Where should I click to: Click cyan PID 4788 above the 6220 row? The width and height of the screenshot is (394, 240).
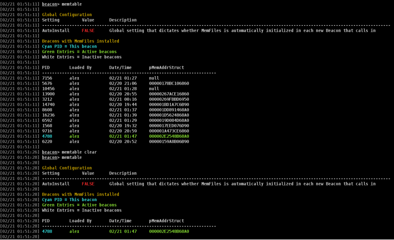[47, 136]
